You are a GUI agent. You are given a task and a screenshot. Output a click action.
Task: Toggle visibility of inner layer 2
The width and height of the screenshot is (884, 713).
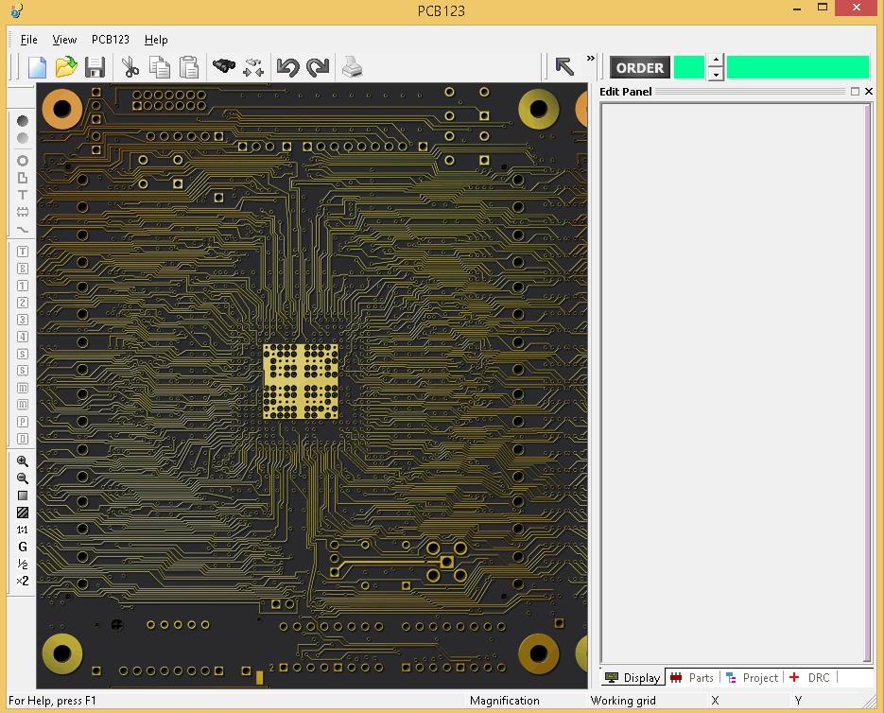tap(22, 303)
